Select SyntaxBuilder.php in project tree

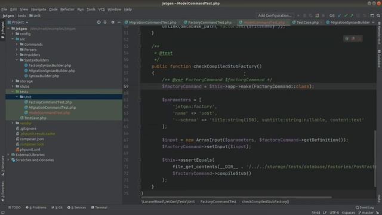pyautogui.click(x=44, y=76)
